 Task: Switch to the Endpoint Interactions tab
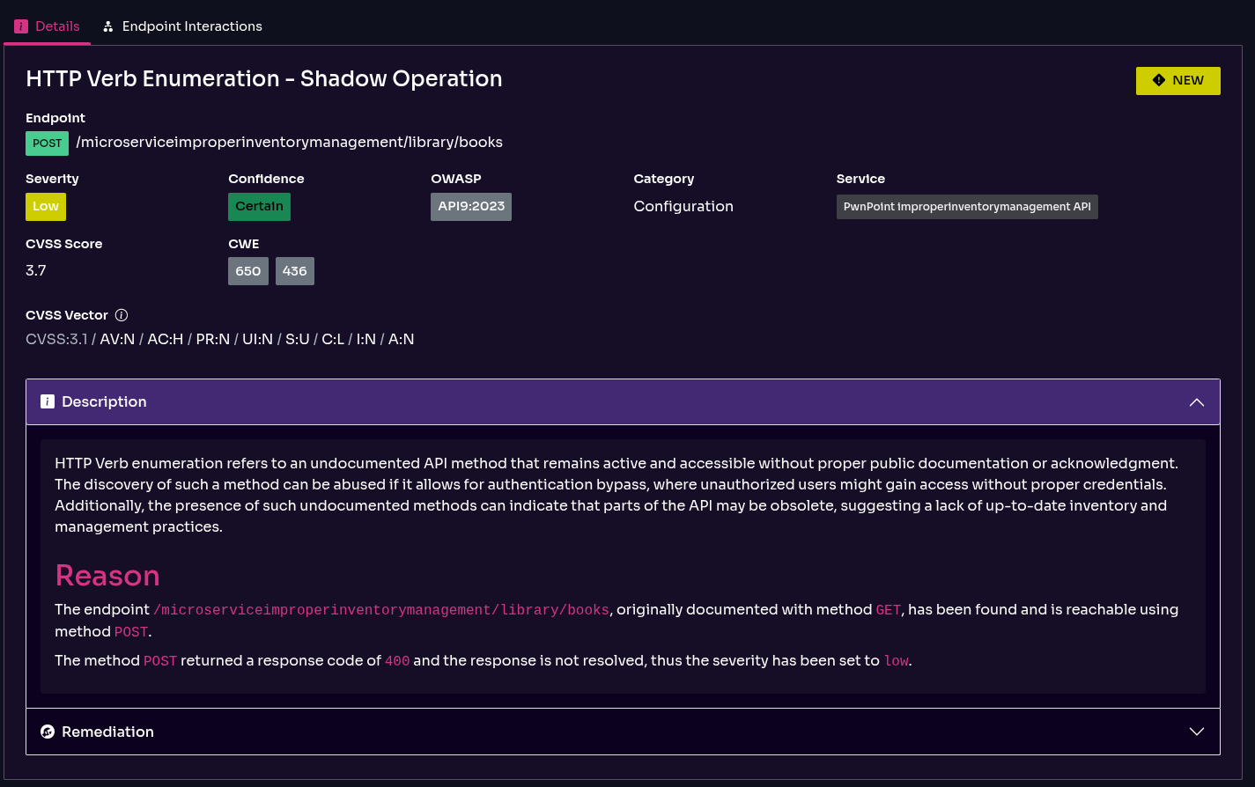click(x=182, y=26)
